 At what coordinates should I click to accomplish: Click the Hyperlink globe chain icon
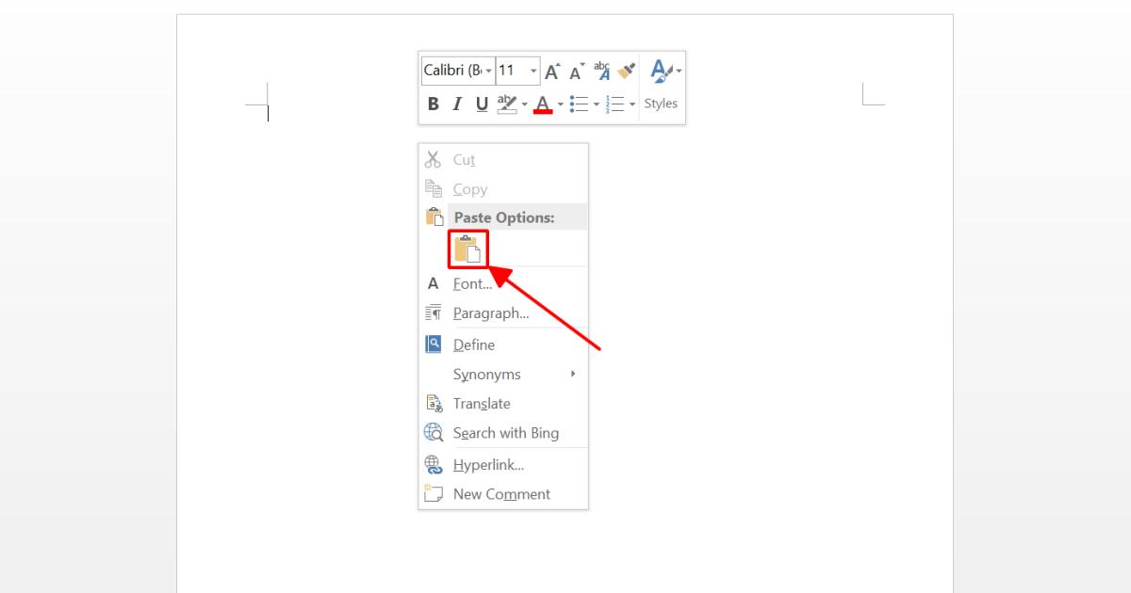(434, 464)
